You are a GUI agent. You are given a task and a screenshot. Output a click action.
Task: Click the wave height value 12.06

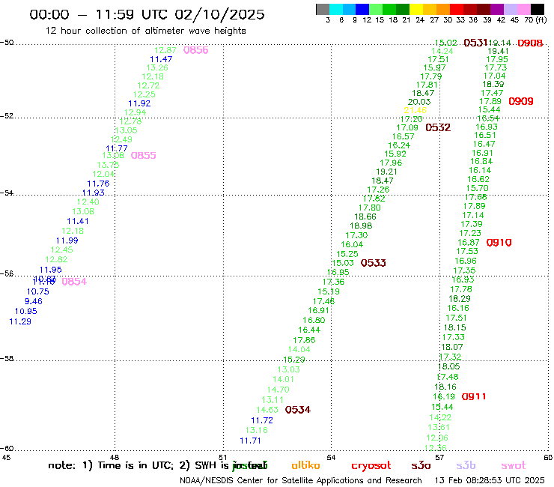click(437, 438)
